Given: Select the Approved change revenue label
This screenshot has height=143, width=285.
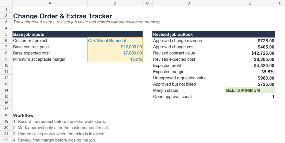Looking at the screenshot, I should pyautogui.click(x=177, y=41).
